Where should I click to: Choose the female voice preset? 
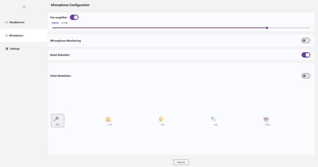point(109,119)
